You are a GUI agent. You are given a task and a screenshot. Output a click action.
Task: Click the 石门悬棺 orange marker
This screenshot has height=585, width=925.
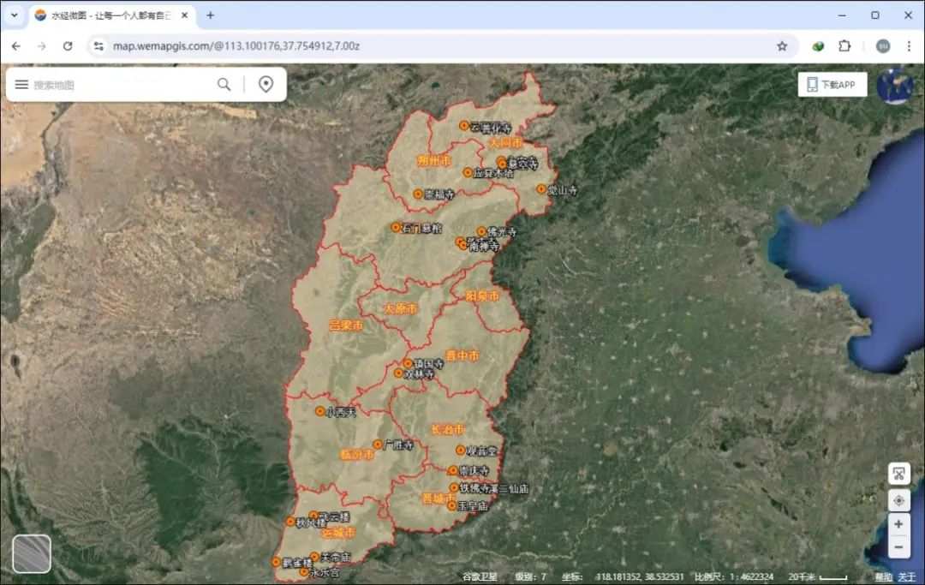point(396,227)
